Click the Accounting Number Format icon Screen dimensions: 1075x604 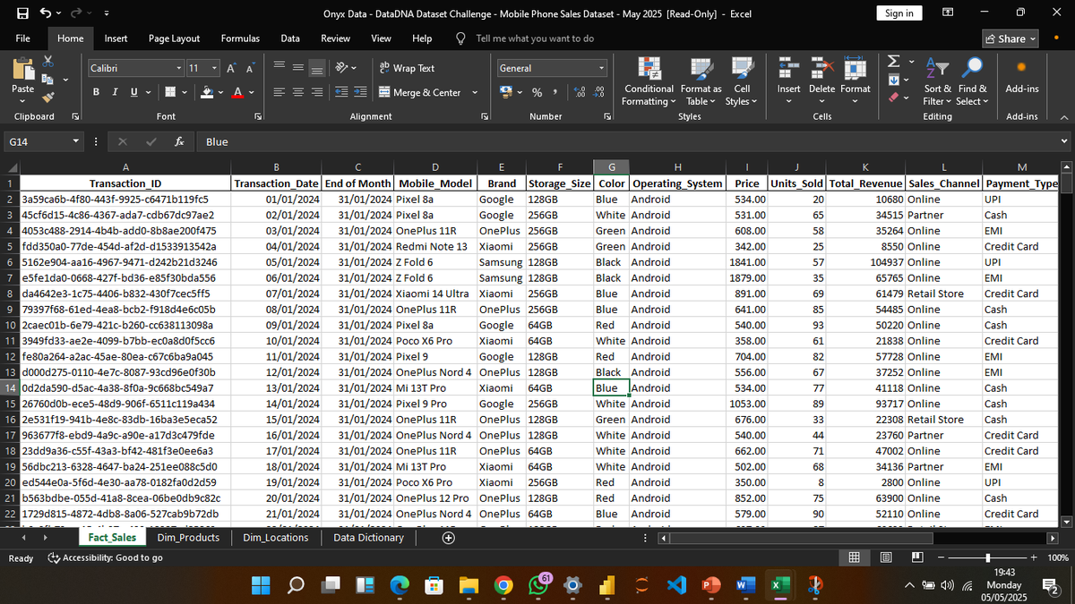point(506,92)
